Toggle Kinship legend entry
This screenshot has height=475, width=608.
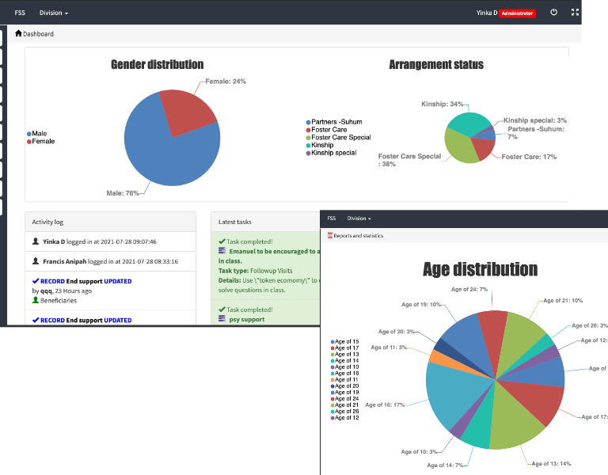(x=320, y=145)
